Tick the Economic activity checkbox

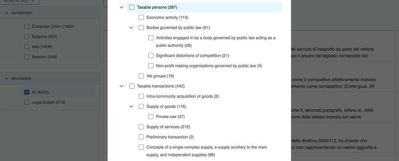tap(141, 17)
